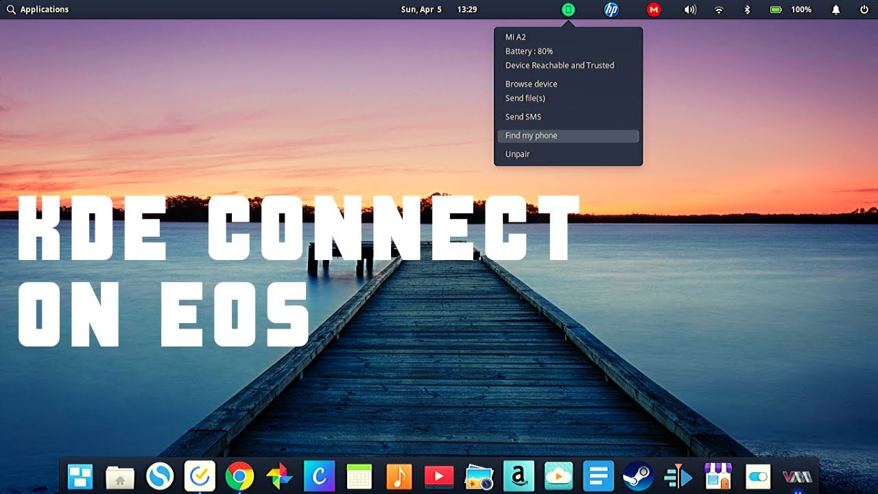Launch Calendar from the dock
Viewport: 878px width, 494px height.
pyautogui.click(x=359, y=475)
